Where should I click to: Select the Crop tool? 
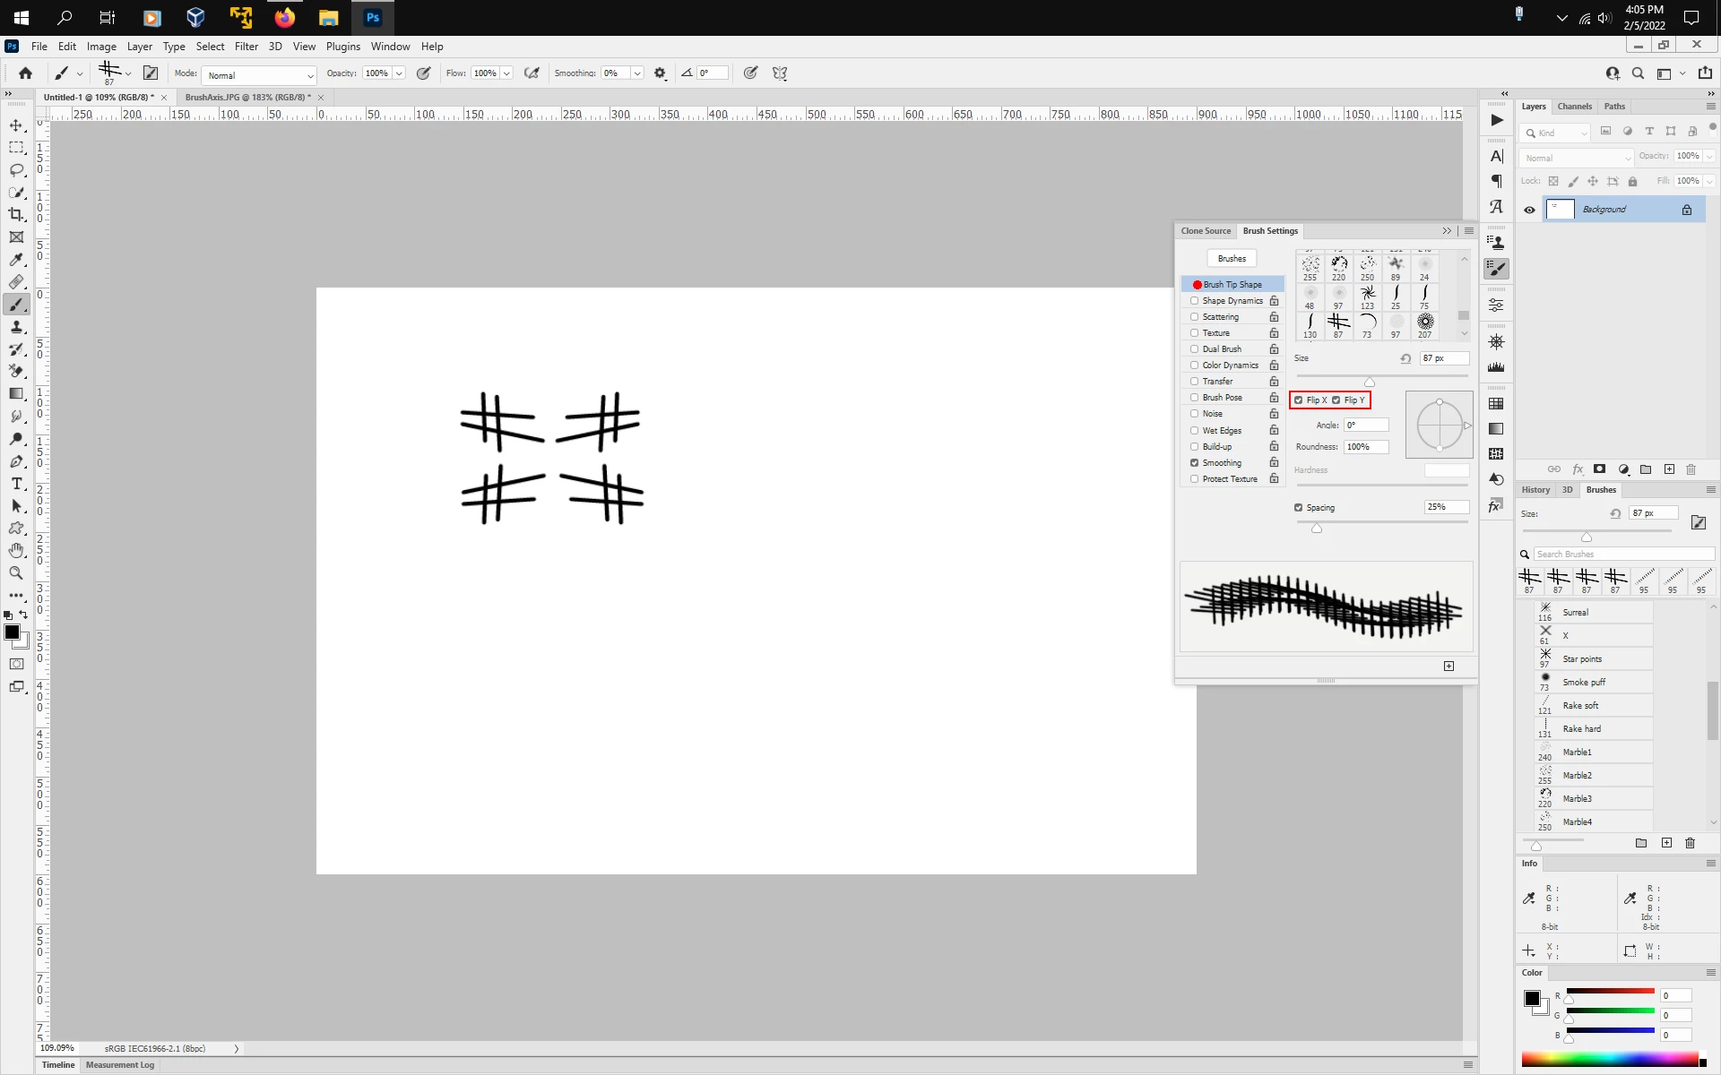pos(16,215)
